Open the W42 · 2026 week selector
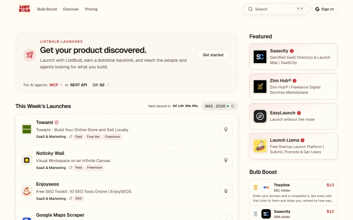 (219, 106)
